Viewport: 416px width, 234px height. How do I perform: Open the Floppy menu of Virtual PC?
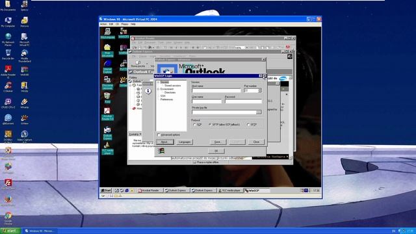point(124,24)
